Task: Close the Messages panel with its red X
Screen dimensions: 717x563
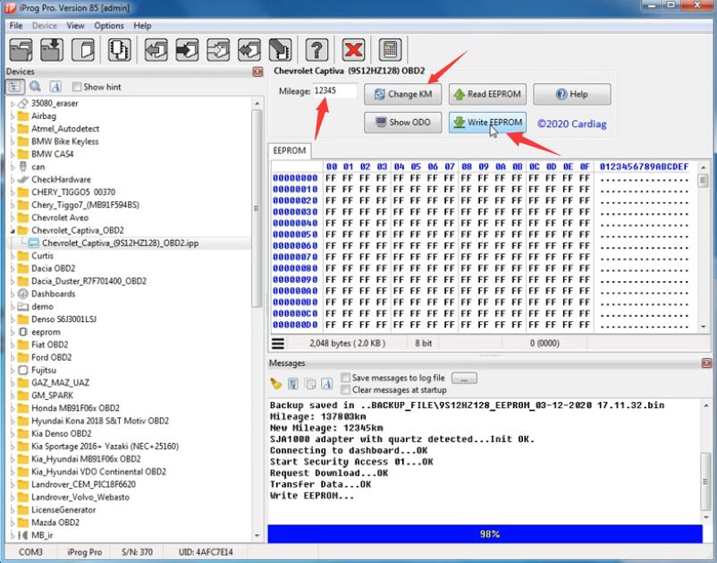Action: (x=706, y=363)
